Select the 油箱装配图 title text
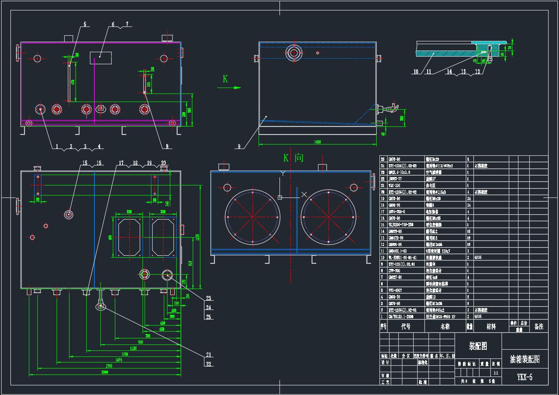The height and width of the screenshot is (395, 559). tap(524, 359)
